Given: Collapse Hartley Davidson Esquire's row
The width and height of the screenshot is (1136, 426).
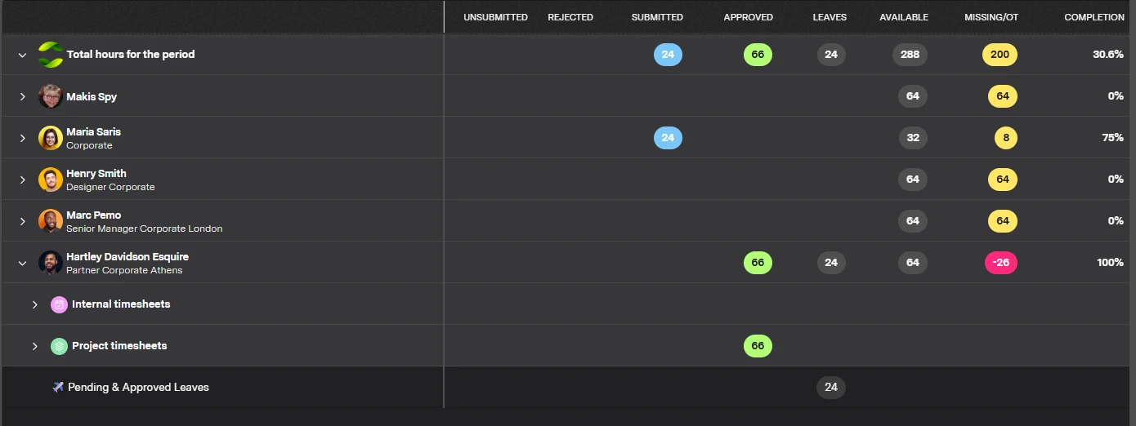Looking at the screenshot, I should [23, 263].
